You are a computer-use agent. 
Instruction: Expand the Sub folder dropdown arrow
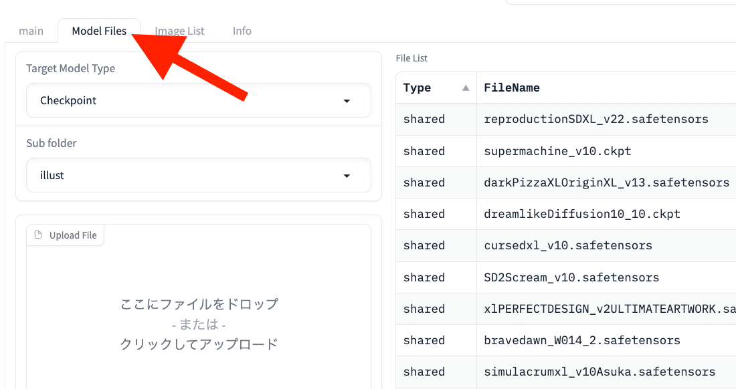click(x=347, y=176)
